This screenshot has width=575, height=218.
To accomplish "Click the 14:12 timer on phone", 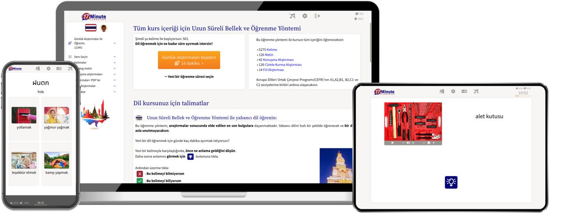I will tap(41, 202).
